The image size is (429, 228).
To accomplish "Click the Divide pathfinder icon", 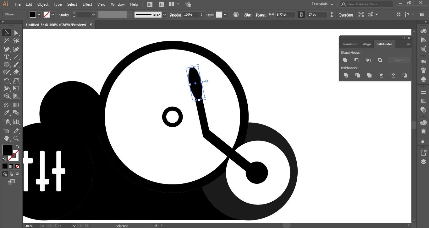I will (x=346, y=75).
